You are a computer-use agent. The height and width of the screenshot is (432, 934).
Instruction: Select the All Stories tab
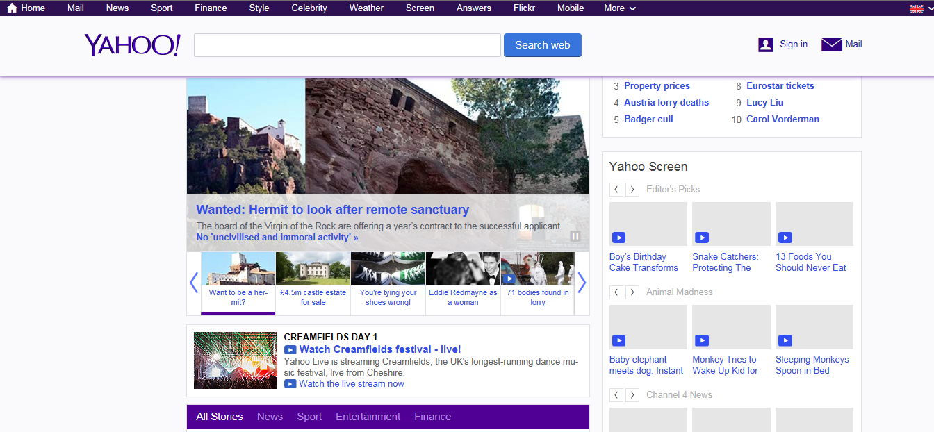tap(220, 417)
